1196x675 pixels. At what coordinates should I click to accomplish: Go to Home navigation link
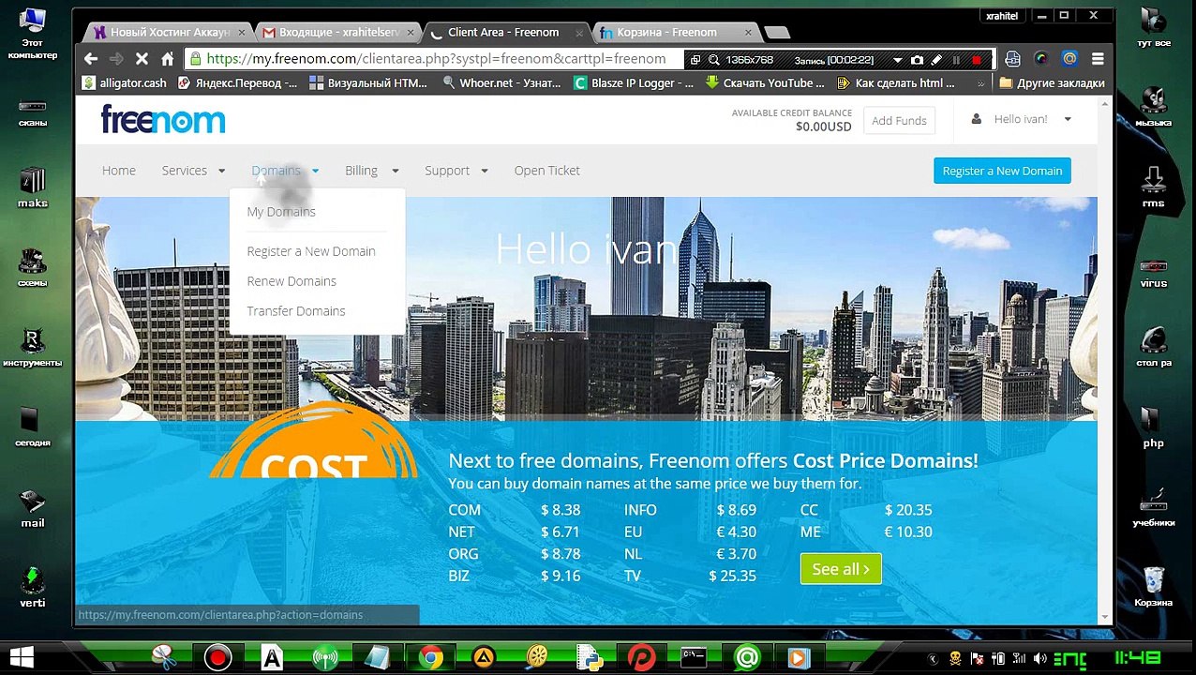pyautogui.click(x=119, y=171)
